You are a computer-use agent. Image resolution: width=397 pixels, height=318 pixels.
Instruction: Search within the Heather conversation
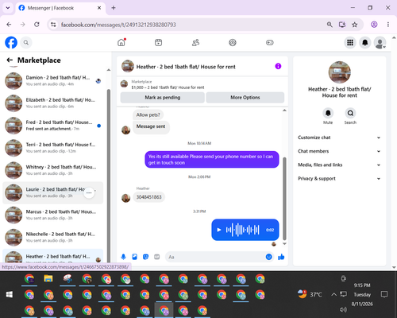click(x=350, y=113)
